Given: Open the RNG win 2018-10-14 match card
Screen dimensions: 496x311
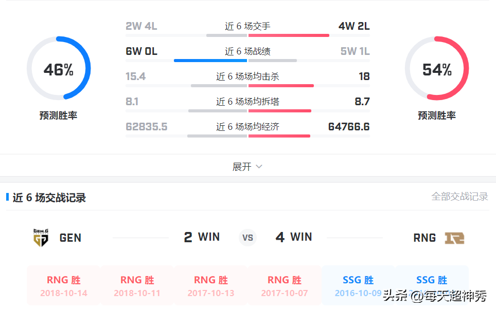Looking at the screenshot, I should tap(64, 285).
